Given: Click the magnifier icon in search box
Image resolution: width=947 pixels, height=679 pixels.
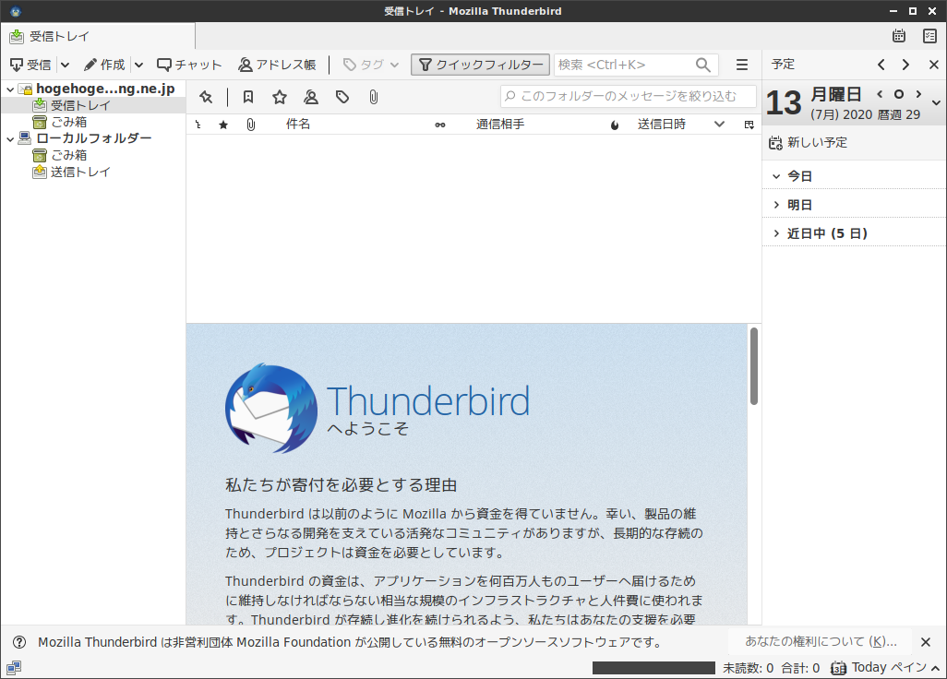Looking at the screenshot, I should coord(703,65).
